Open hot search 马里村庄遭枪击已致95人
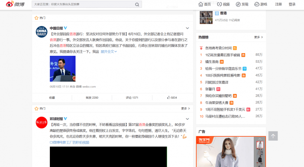This screenshot has height=167, width=304. coord(225,116)
